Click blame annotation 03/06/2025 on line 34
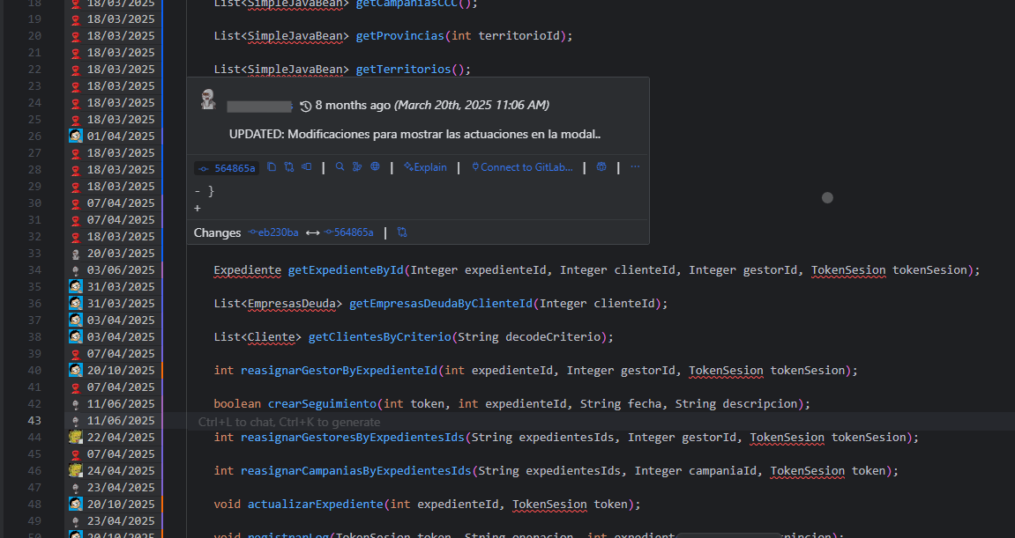This screenshot has width=1015, height=538. [121, 270]
